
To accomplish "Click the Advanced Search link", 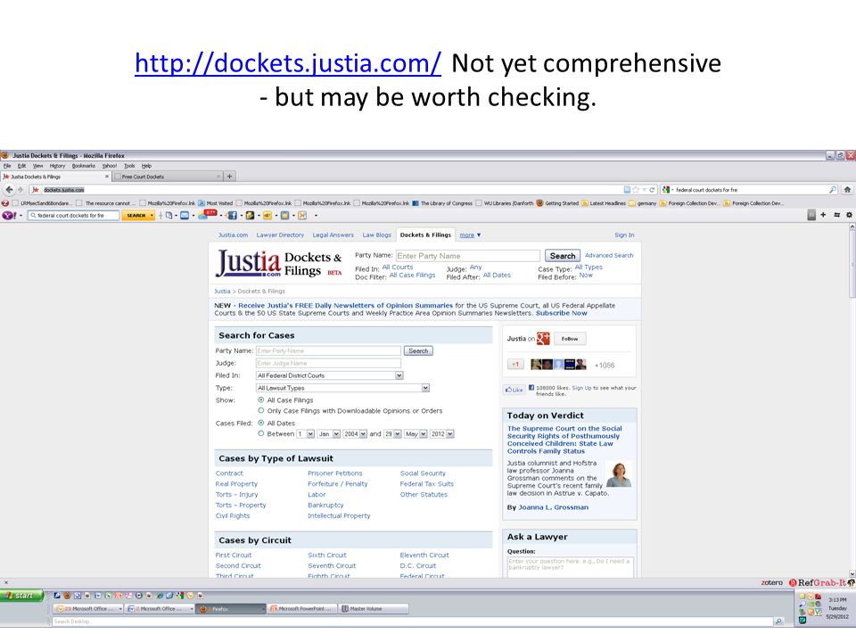I will coord(609,255).
